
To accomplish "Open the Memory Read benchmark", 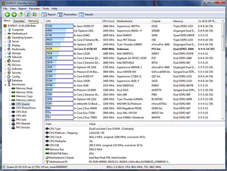I will [22, 89].
